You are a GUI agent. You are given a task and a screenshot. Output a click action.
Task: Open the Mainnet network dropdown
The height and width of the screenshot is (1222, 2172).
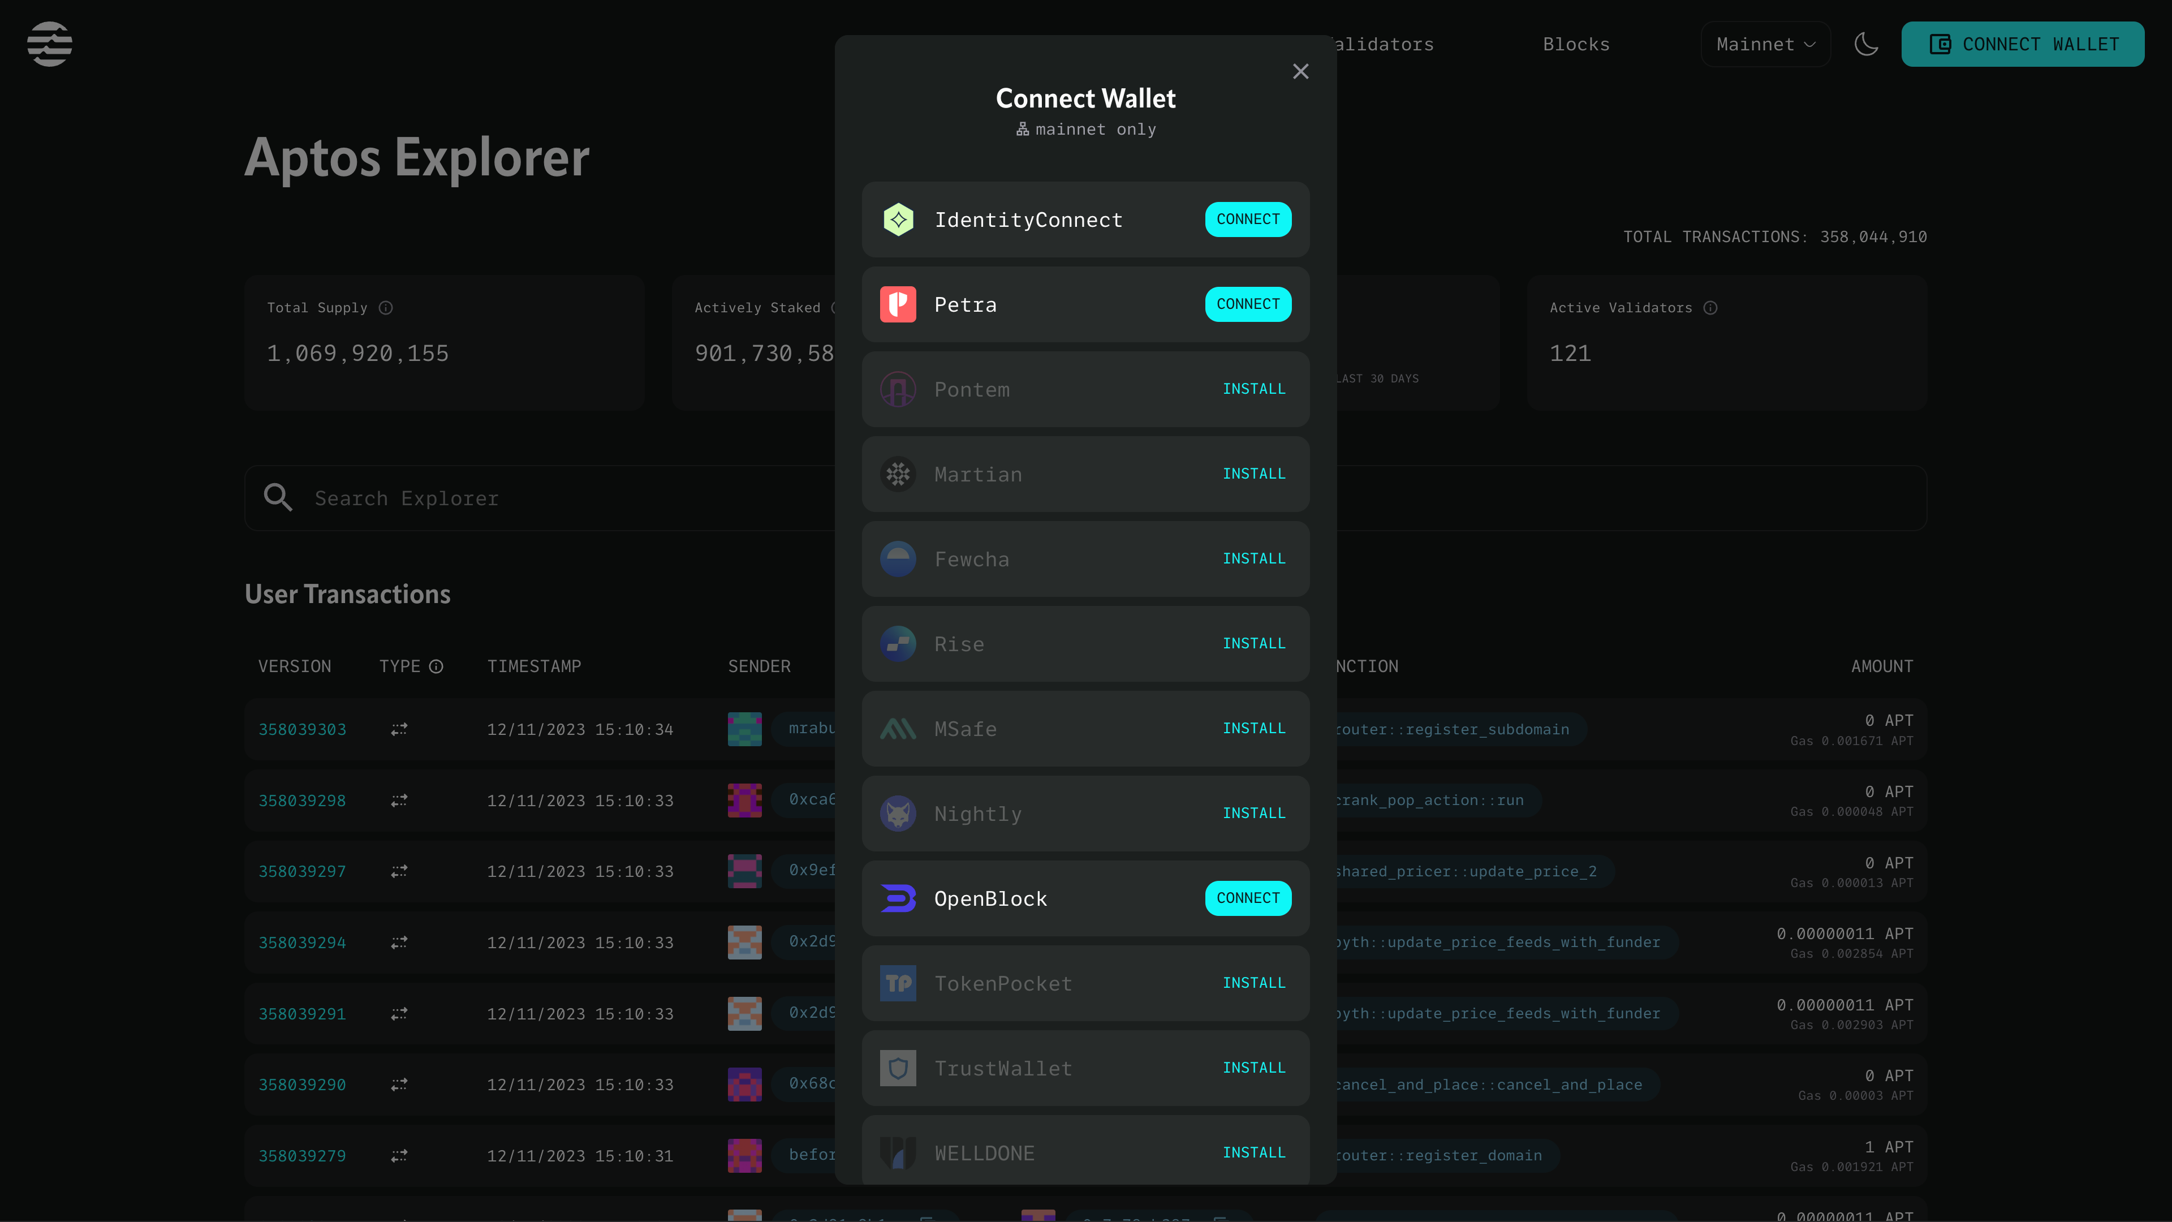[1765, 44]
